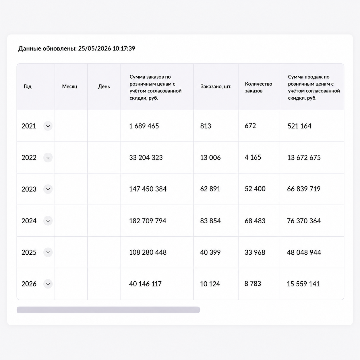Expand the 2021 year row

[48, 126]
